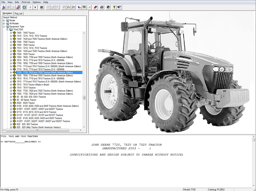Click the greyed hash symbol toolbar icon
The width and height of the screenshot is (256, 191).
[x=8, y=7]
